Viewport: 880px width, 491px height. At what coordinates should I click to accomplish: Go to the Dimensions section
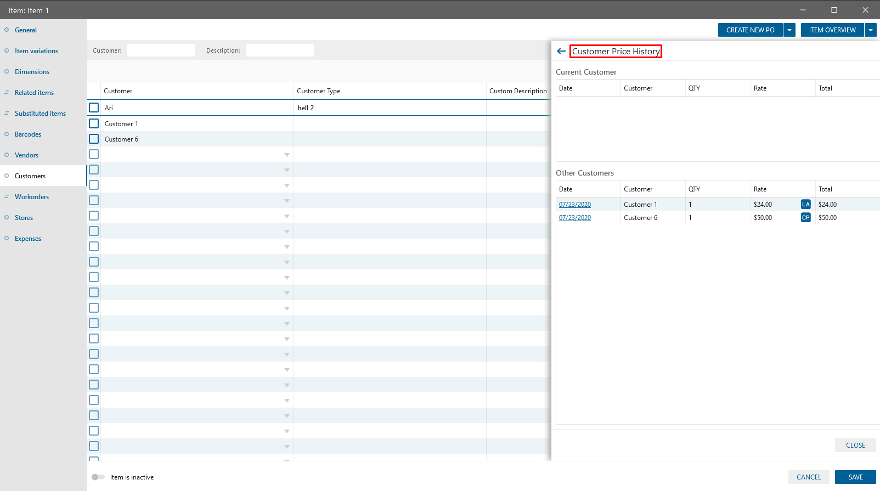tap(32, 72)
